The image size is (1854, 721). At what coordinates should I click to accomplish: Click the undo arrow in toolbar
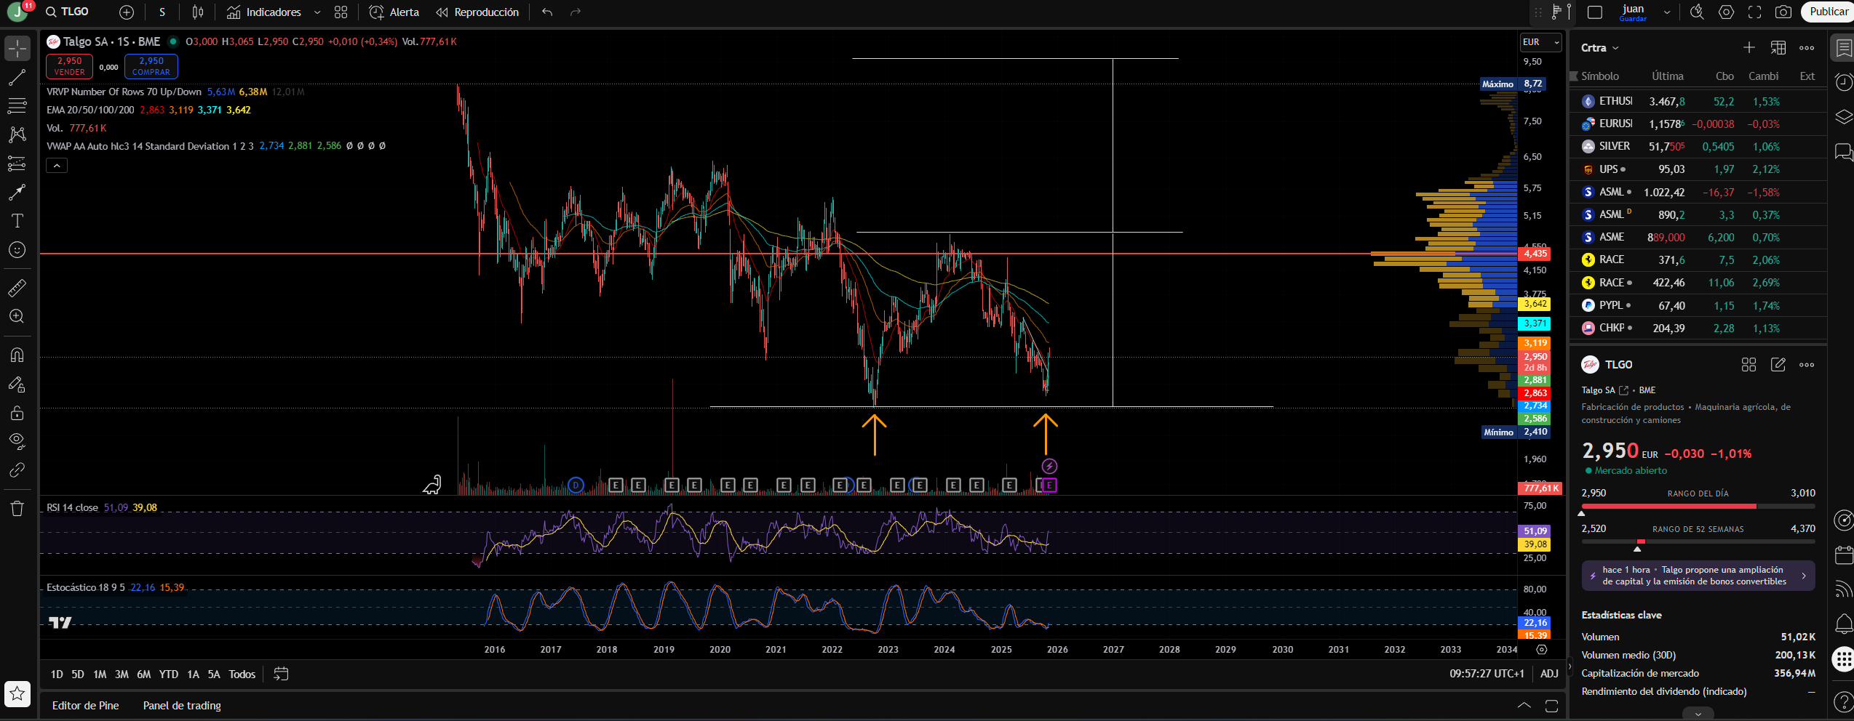click(547, 12)
